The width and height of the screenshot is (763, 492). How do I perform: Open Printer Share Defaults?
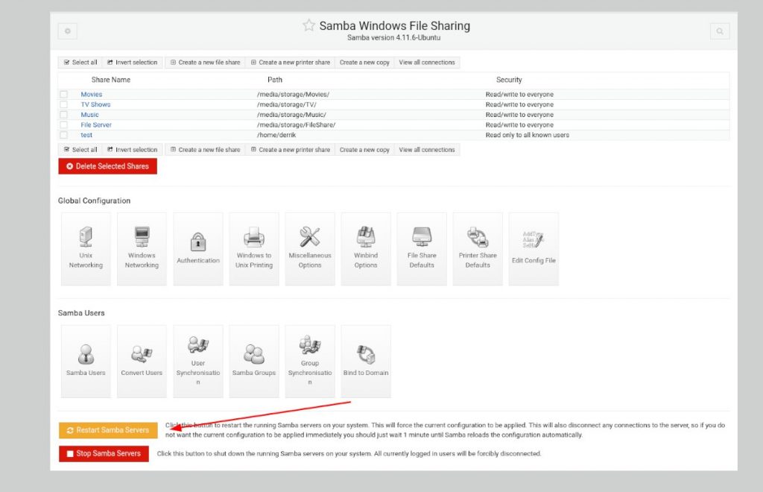pos(477,247)
